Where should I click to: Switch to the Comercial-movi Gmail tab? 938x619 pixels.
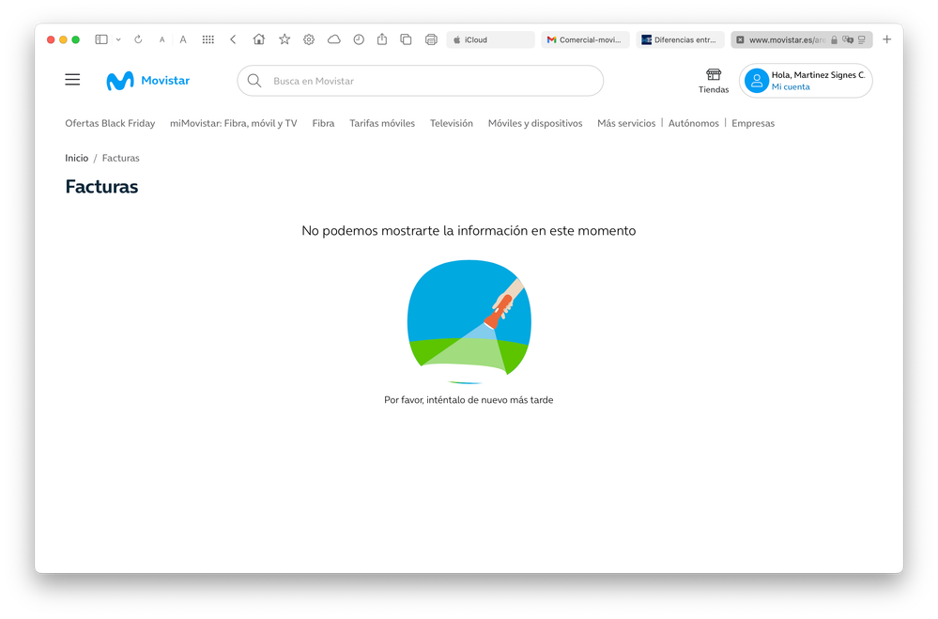click(585, 39)
